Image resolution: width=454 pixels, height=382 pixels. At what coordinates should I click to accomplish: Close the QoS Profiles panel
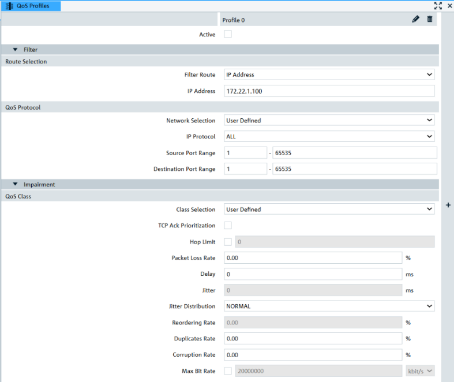coord(449,6)
